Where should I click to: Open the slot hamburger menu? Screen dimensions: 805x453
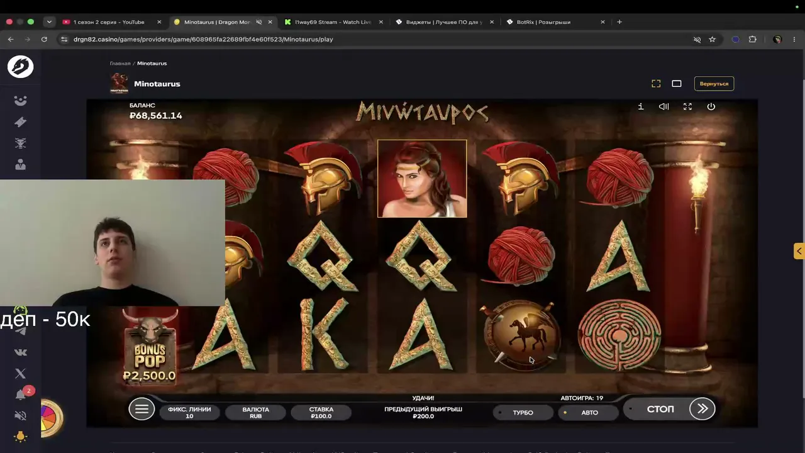(142, 409)
